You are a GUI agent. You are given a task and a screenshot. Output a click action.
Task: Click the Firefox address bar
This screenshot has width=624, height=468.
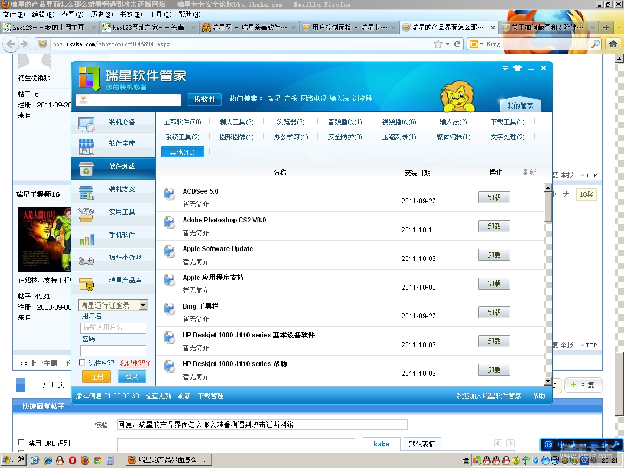(x=241, y=44)
